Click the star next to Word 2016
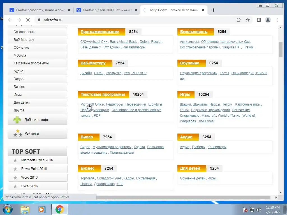The height and width of the screenshot is (215, 287). click(x=15, y=177)
